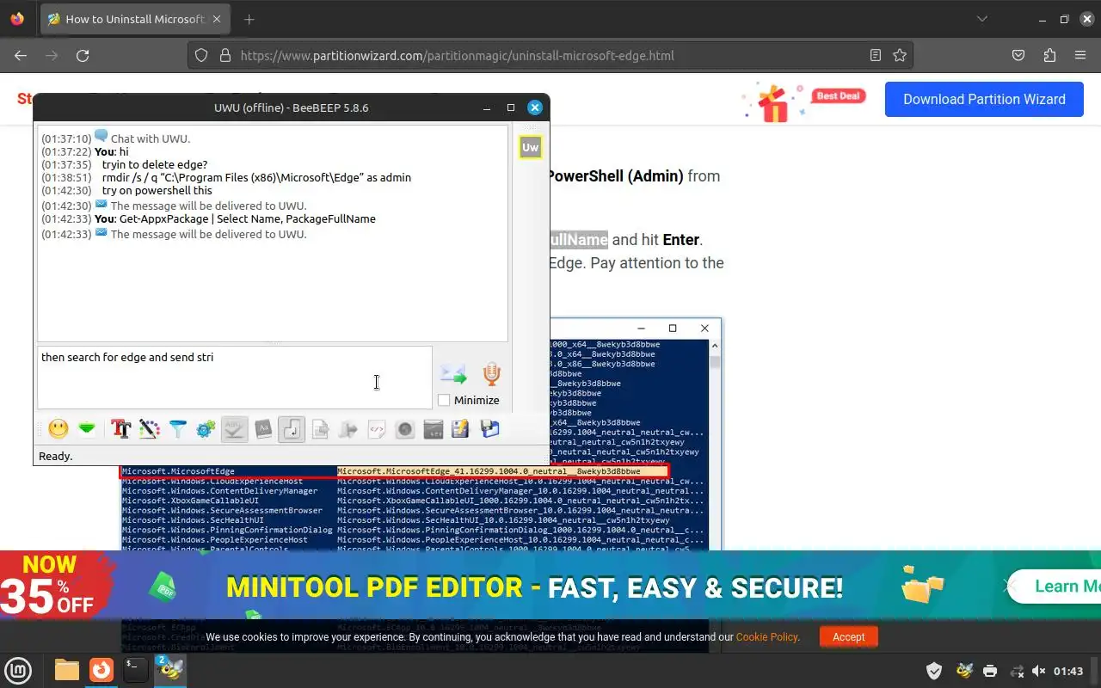Open the Firefox pocket save icon

pos(1018,55)
